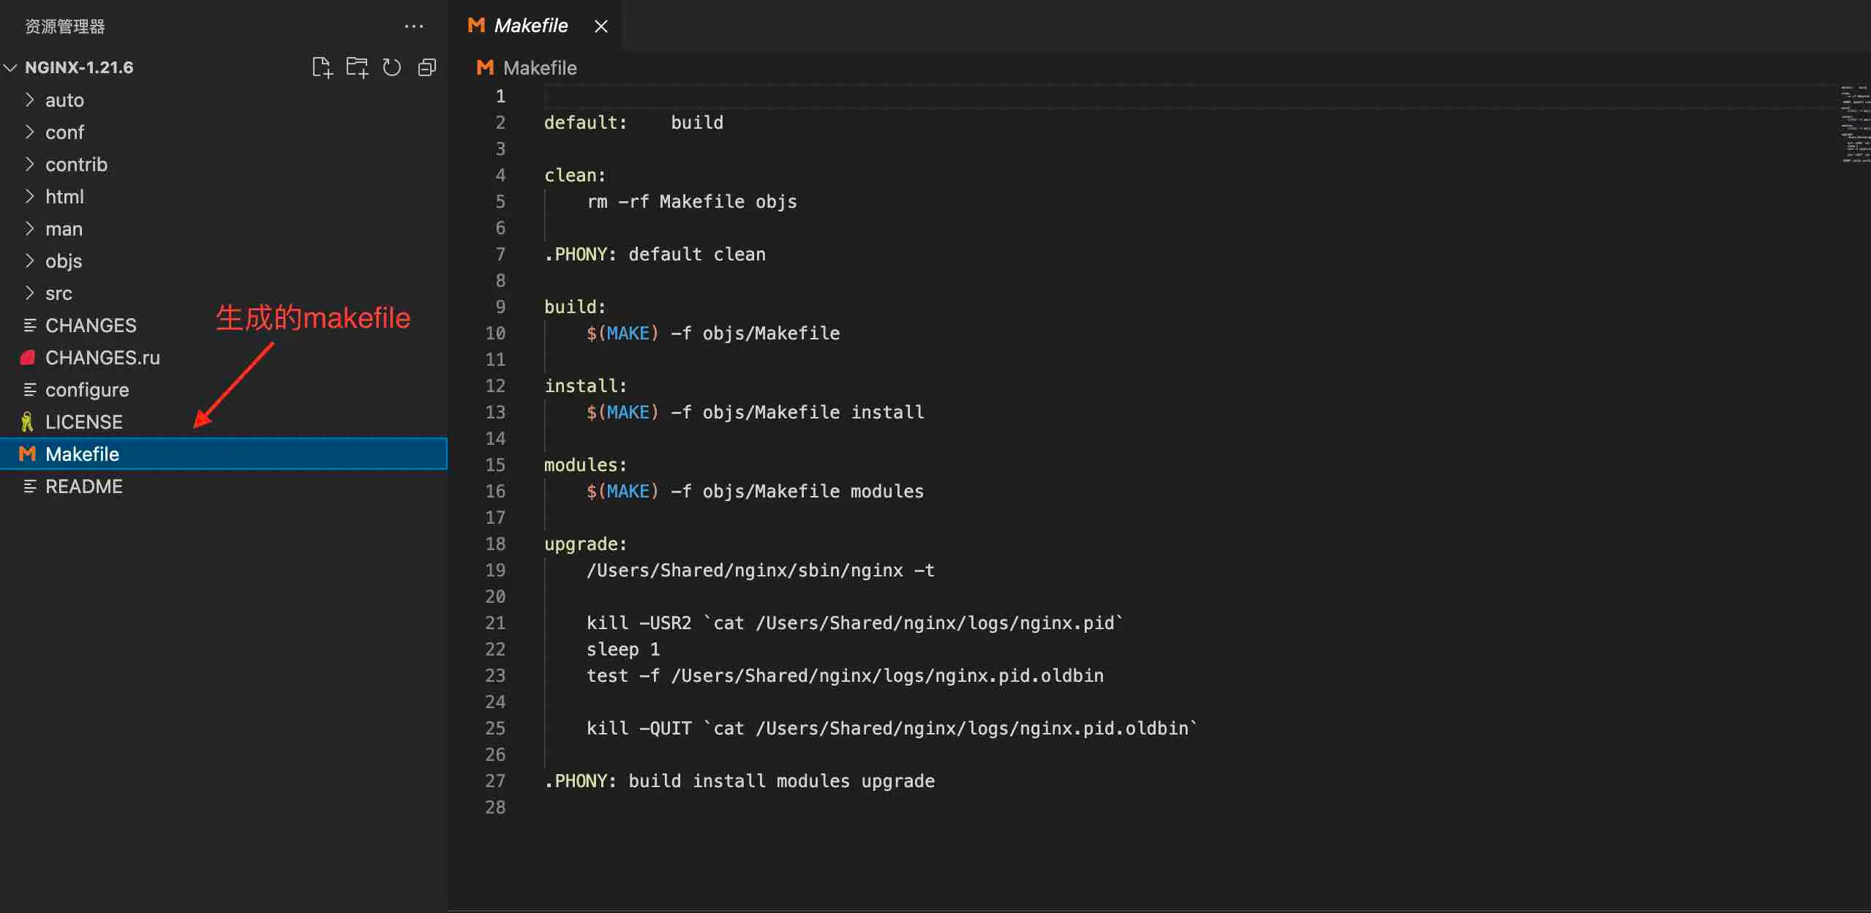Refresh the explorer file tree
Viewport: 1871px width, 913px height.
coord(392,67)
